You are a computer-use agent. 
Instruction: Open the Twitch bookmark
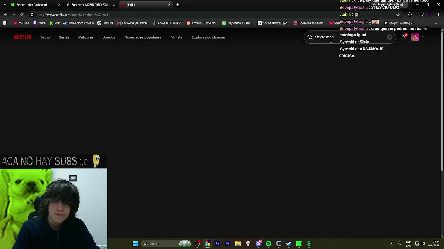pos(39,23)
